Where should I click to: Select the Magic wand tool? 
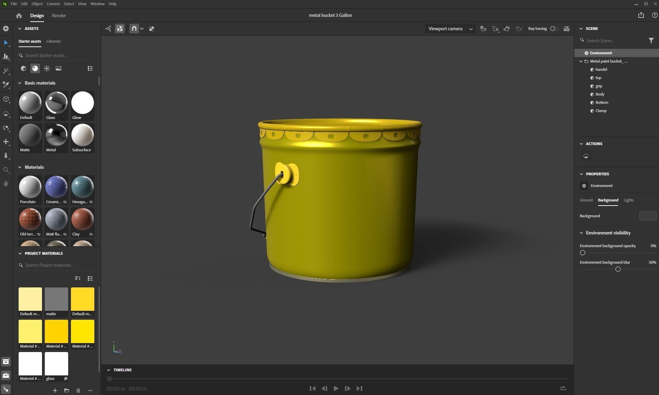[6, 71]
